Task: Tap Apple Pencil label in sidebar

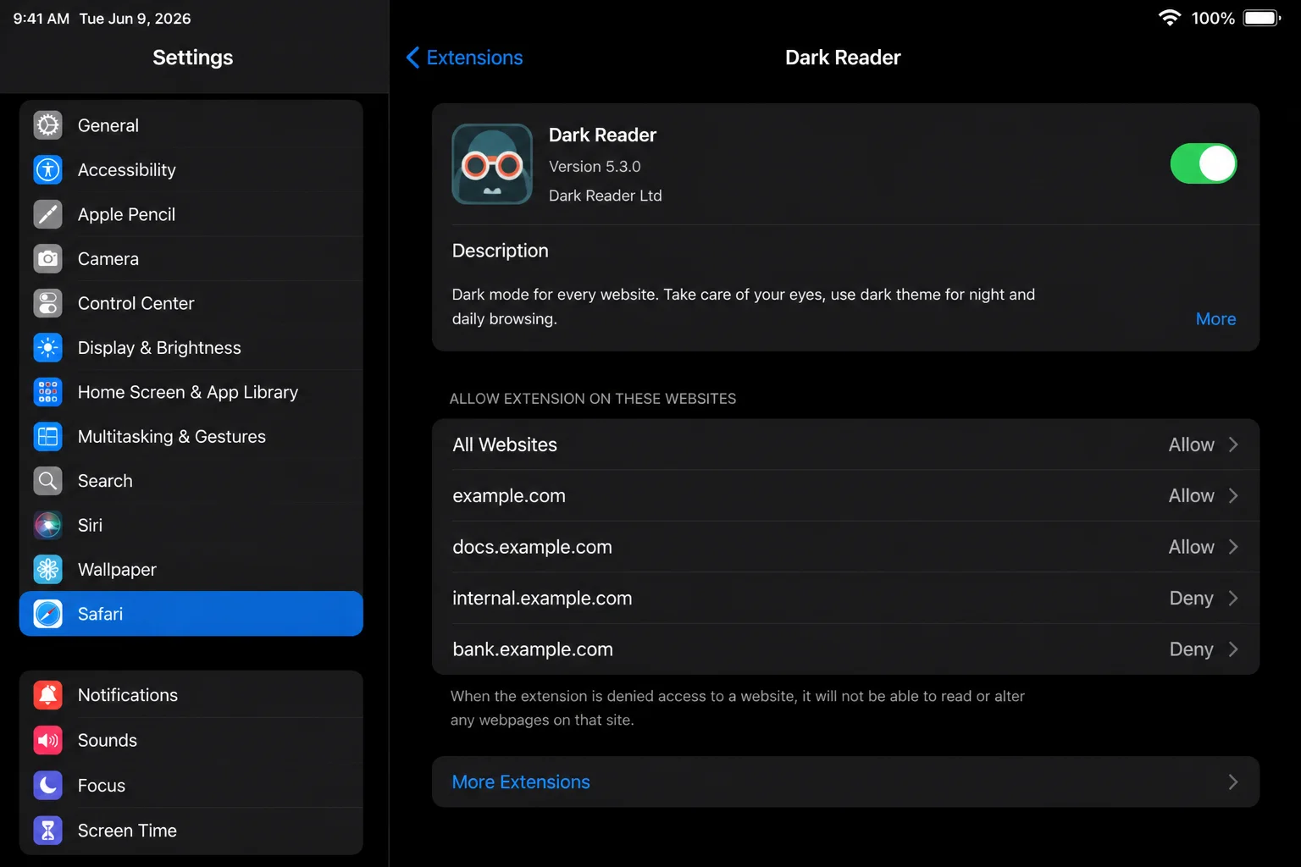Action: [x=126, y=215]
